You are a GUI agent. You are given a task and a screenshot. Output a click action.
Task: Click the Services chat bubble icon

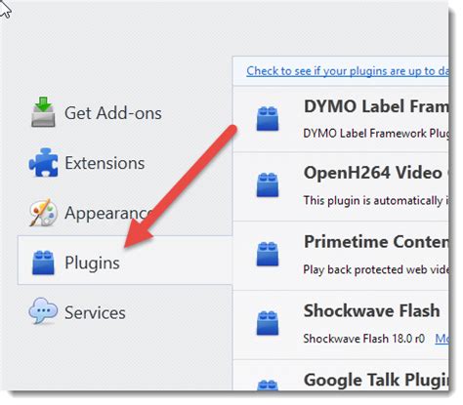[43, 311]
